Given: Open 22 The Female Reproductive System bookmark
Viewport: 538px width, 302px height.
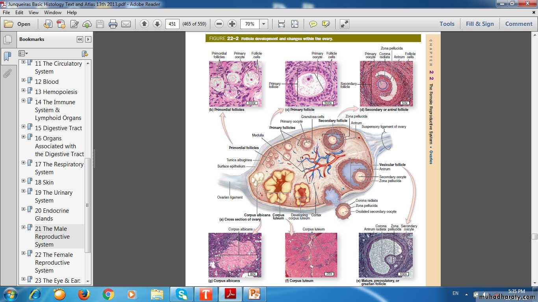Looking at the screenshot, I should (x=54, y=262).
